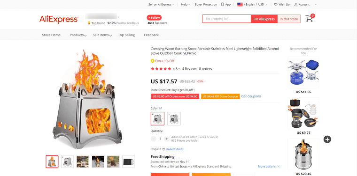
Task: Expand the Sale Items dropdown menu
Action: (102, 35)
